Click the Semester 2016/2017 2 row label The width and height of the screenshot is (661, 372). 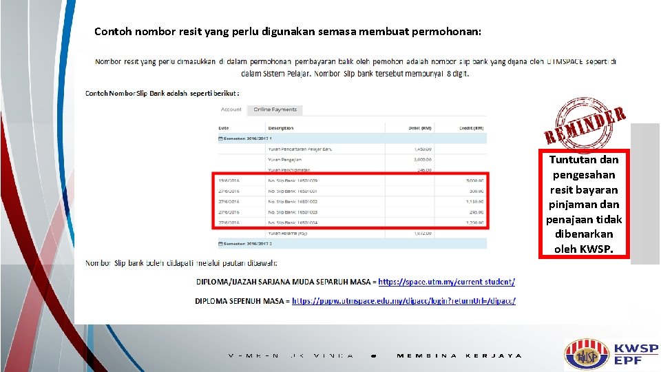click(x=247, y=244)
